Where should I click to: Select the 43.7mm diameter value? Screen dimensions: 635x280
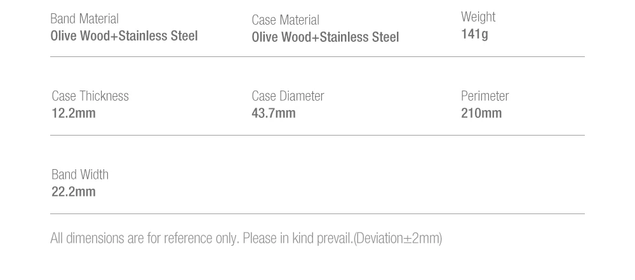[274, 113]
